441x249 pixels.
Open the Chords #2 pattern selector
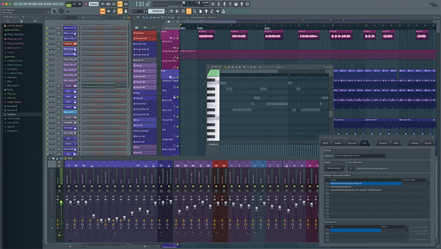[x=157, y=11]
